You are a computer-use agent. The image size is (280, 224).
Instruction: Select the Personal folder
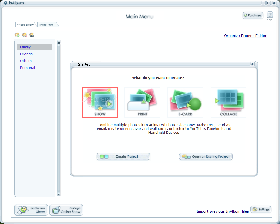(x=28, y=68)
